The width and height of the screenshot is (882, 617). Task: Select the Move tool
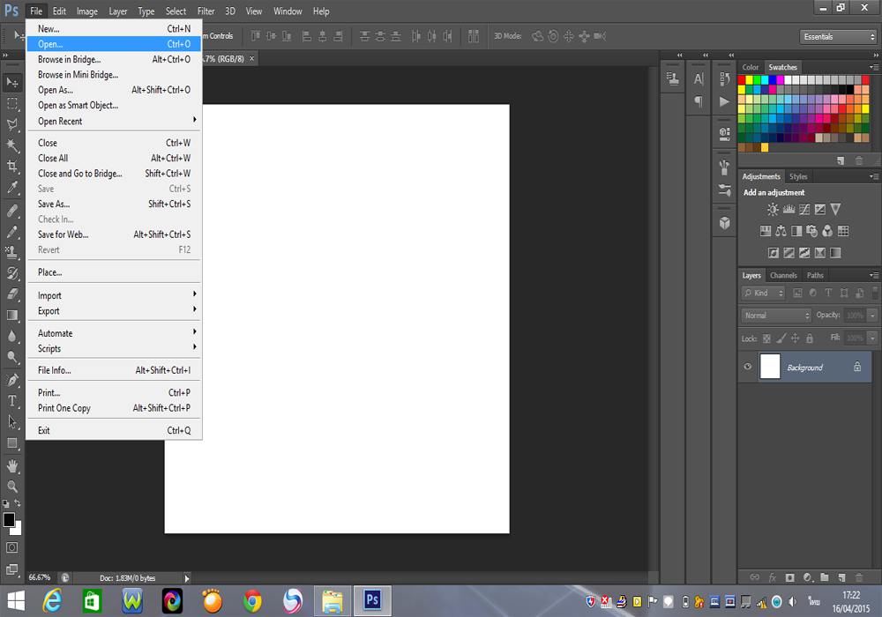pyautogui.click(x=12, y=82)
